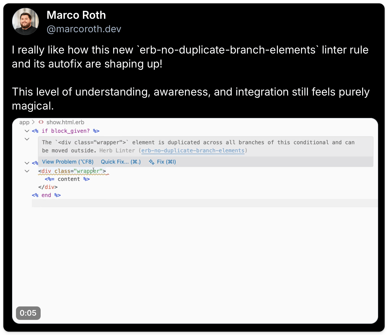Click the breadcrumb chevron after "app"
The height and width of the screenshot is (335, 388).
point(33,122)
